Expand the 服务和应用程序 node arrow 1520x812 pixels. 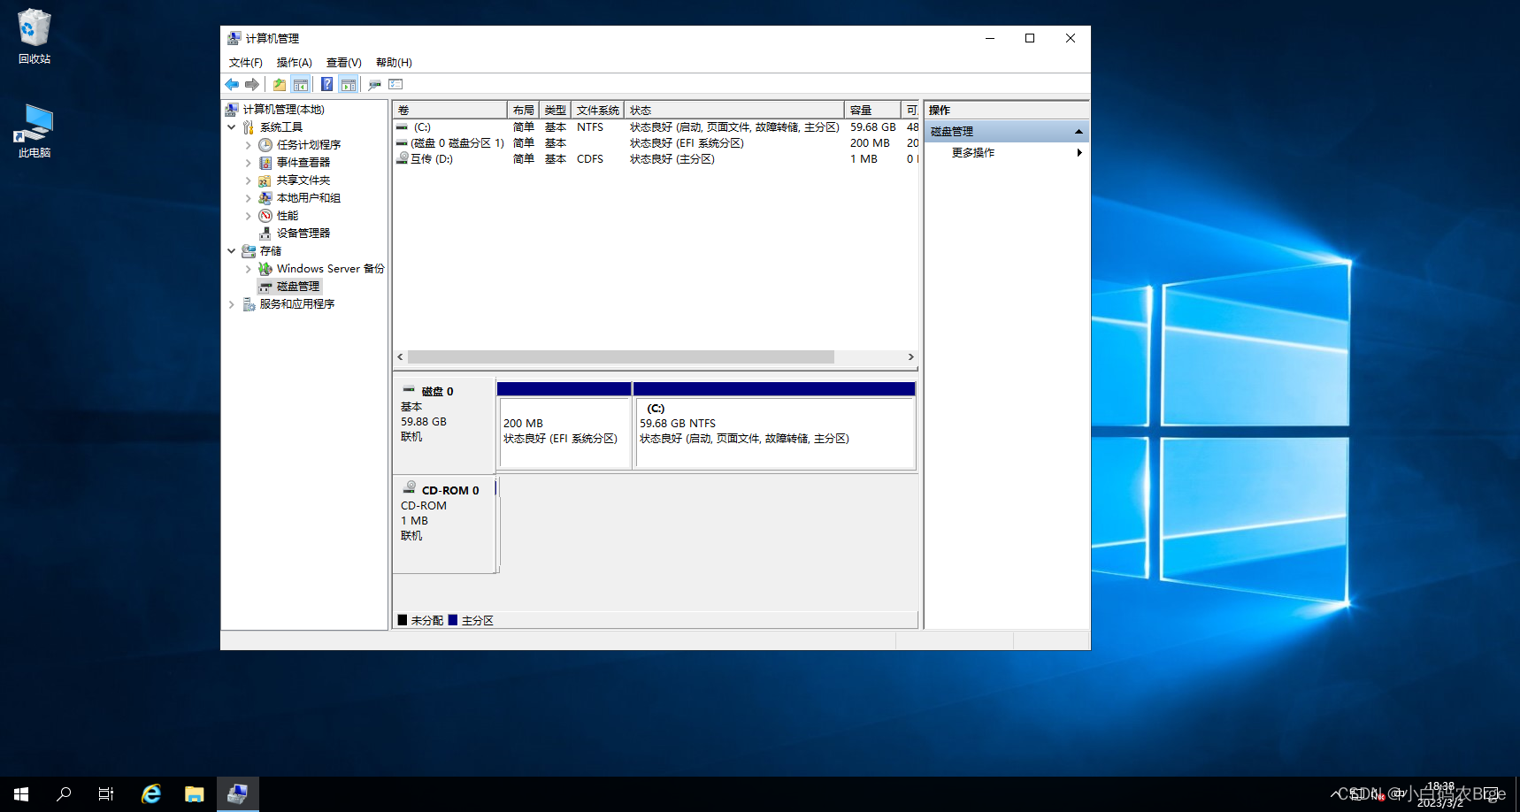232,304
